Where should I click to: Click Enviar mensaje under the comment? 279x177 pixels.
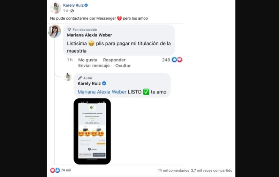click(94, 66)
